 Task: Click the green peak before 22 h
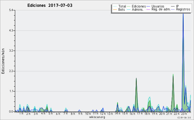[173, 93]
